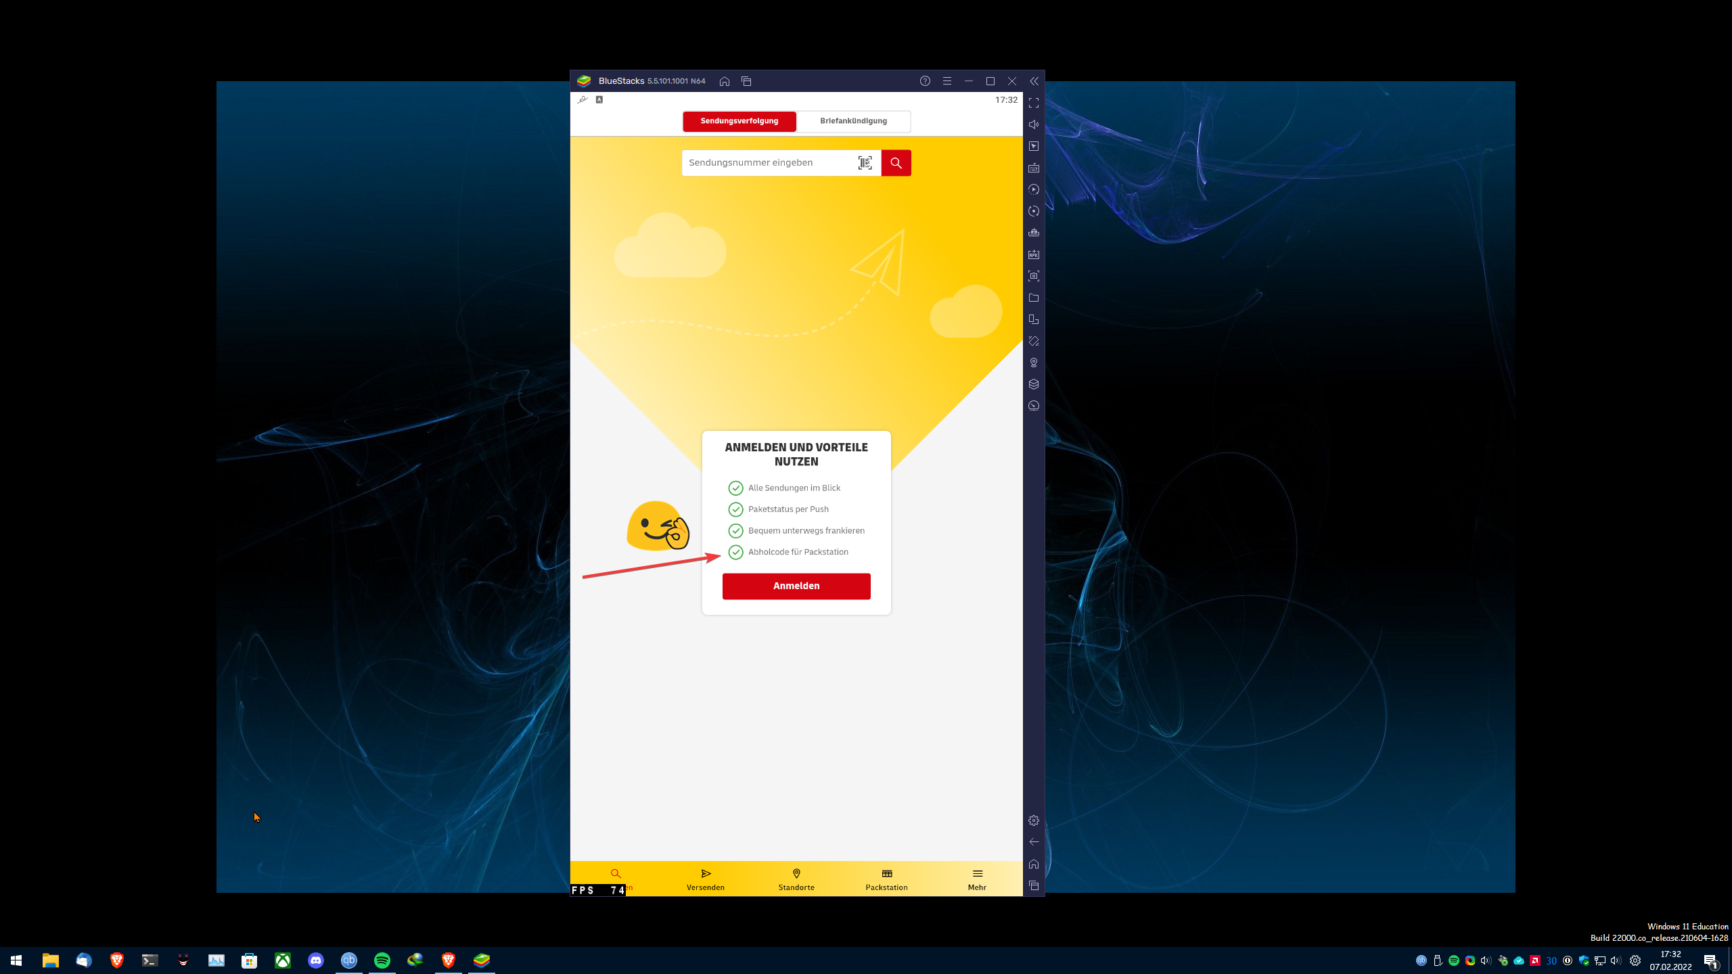
Task: Click BlueStacks screenshot icon in sidebar
Action: (1034, 276)
